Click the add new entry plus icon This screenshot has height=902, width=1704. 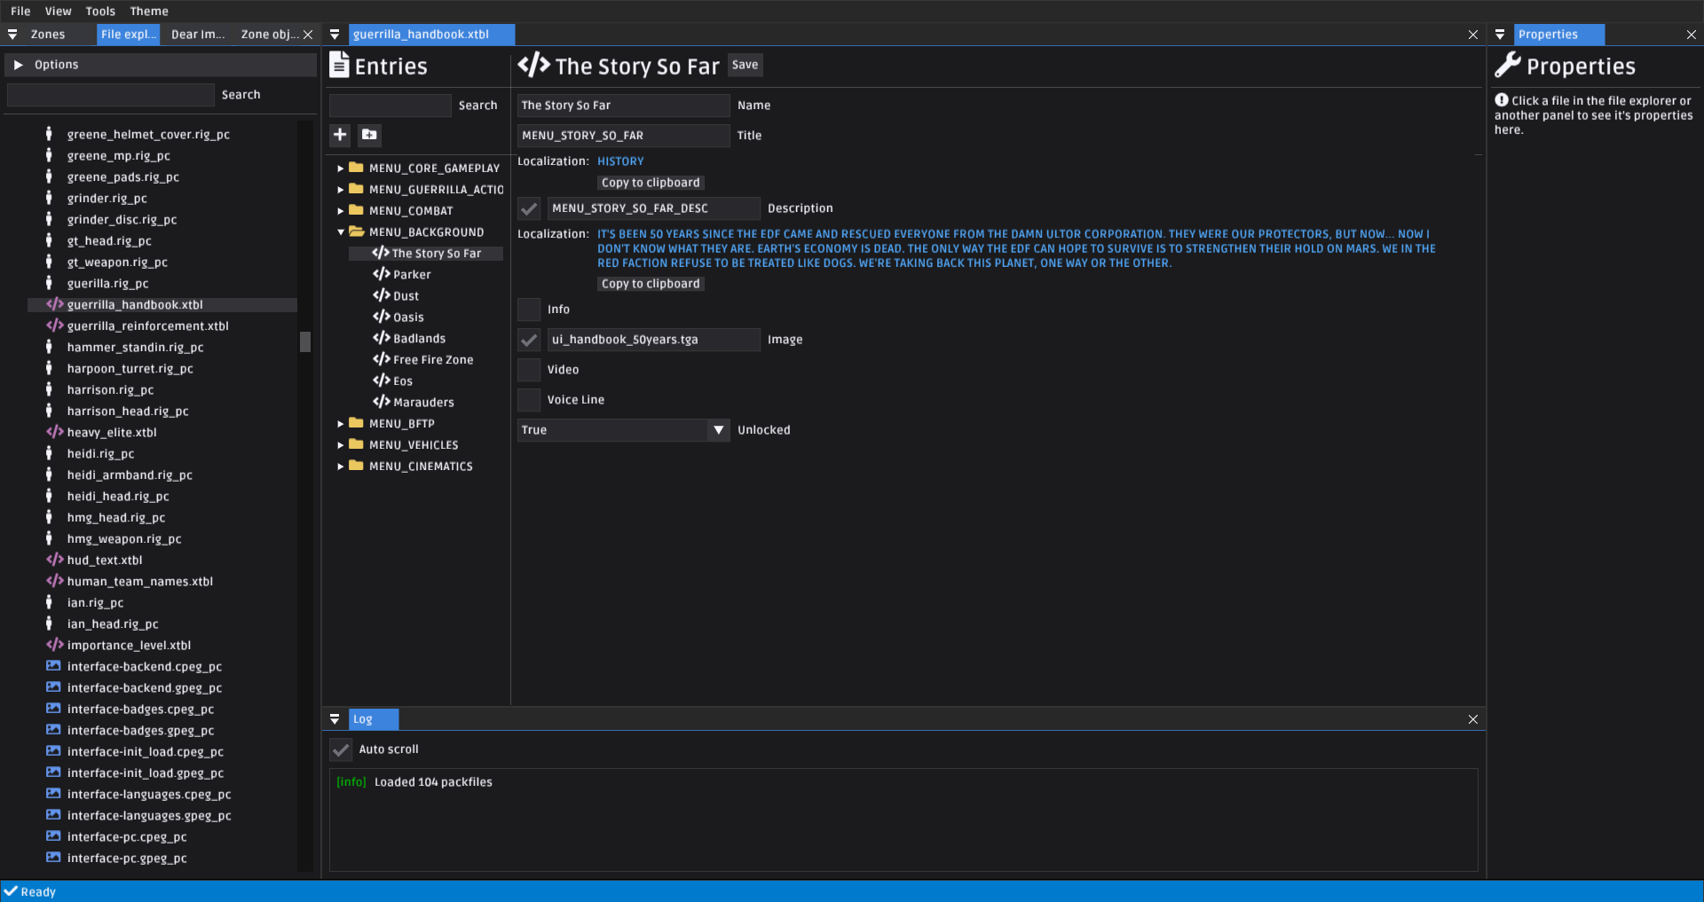click(340, 135)
